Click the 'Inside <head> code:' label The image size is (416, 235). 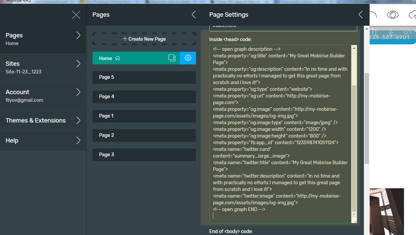(230, 39)
